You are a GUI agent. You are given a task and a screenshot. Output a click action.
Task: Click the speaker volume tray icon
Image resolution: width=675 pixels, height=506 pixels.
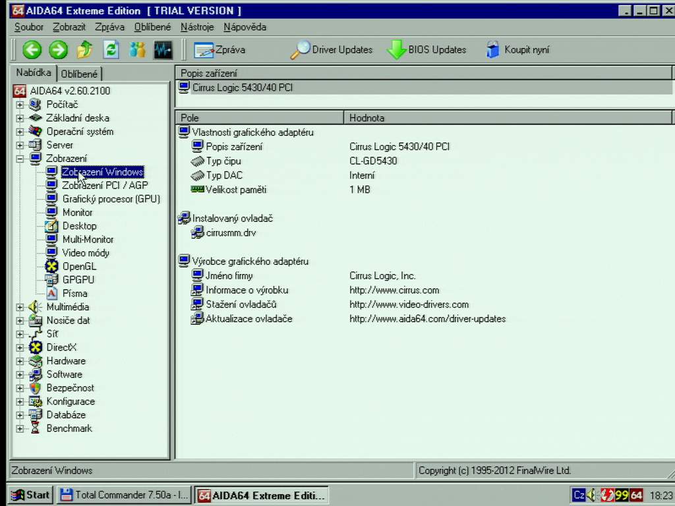[591, 495]
